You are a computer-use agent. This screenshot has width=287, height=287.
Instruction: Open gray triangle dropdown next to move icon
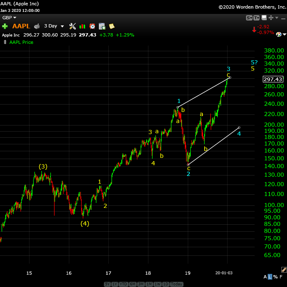pos(277,18)
